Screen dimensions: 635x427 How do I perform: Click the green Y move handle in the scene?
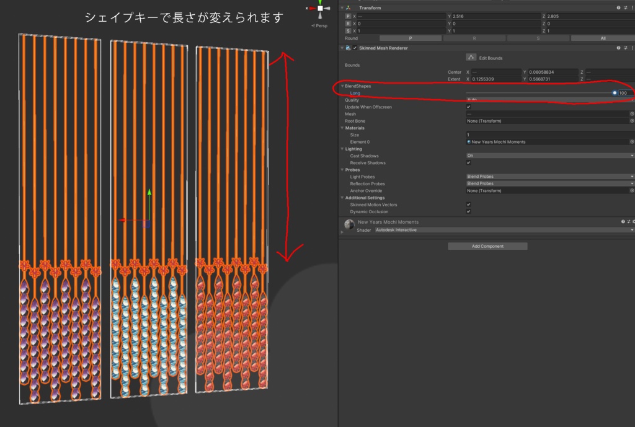[x=149, y=193]
